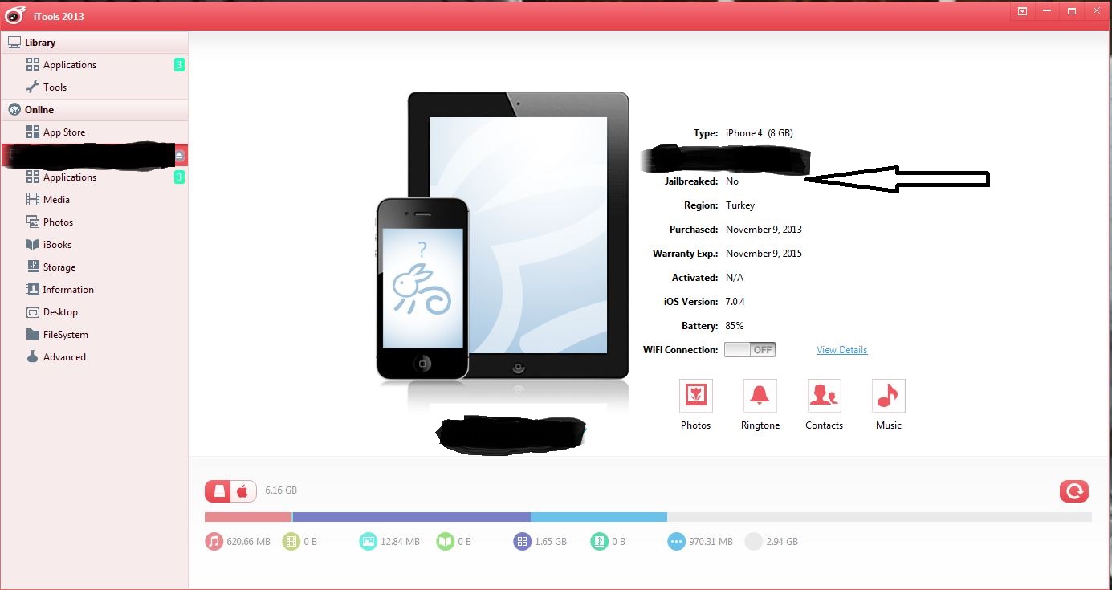Click the View Details link

[x=841, y=350]
